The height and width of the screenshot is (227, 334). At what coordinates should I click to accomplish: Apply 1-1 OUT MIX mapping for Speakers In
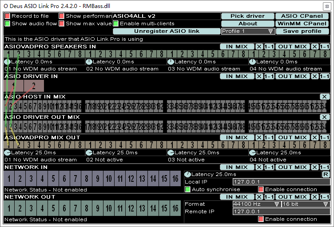[325, 47]
